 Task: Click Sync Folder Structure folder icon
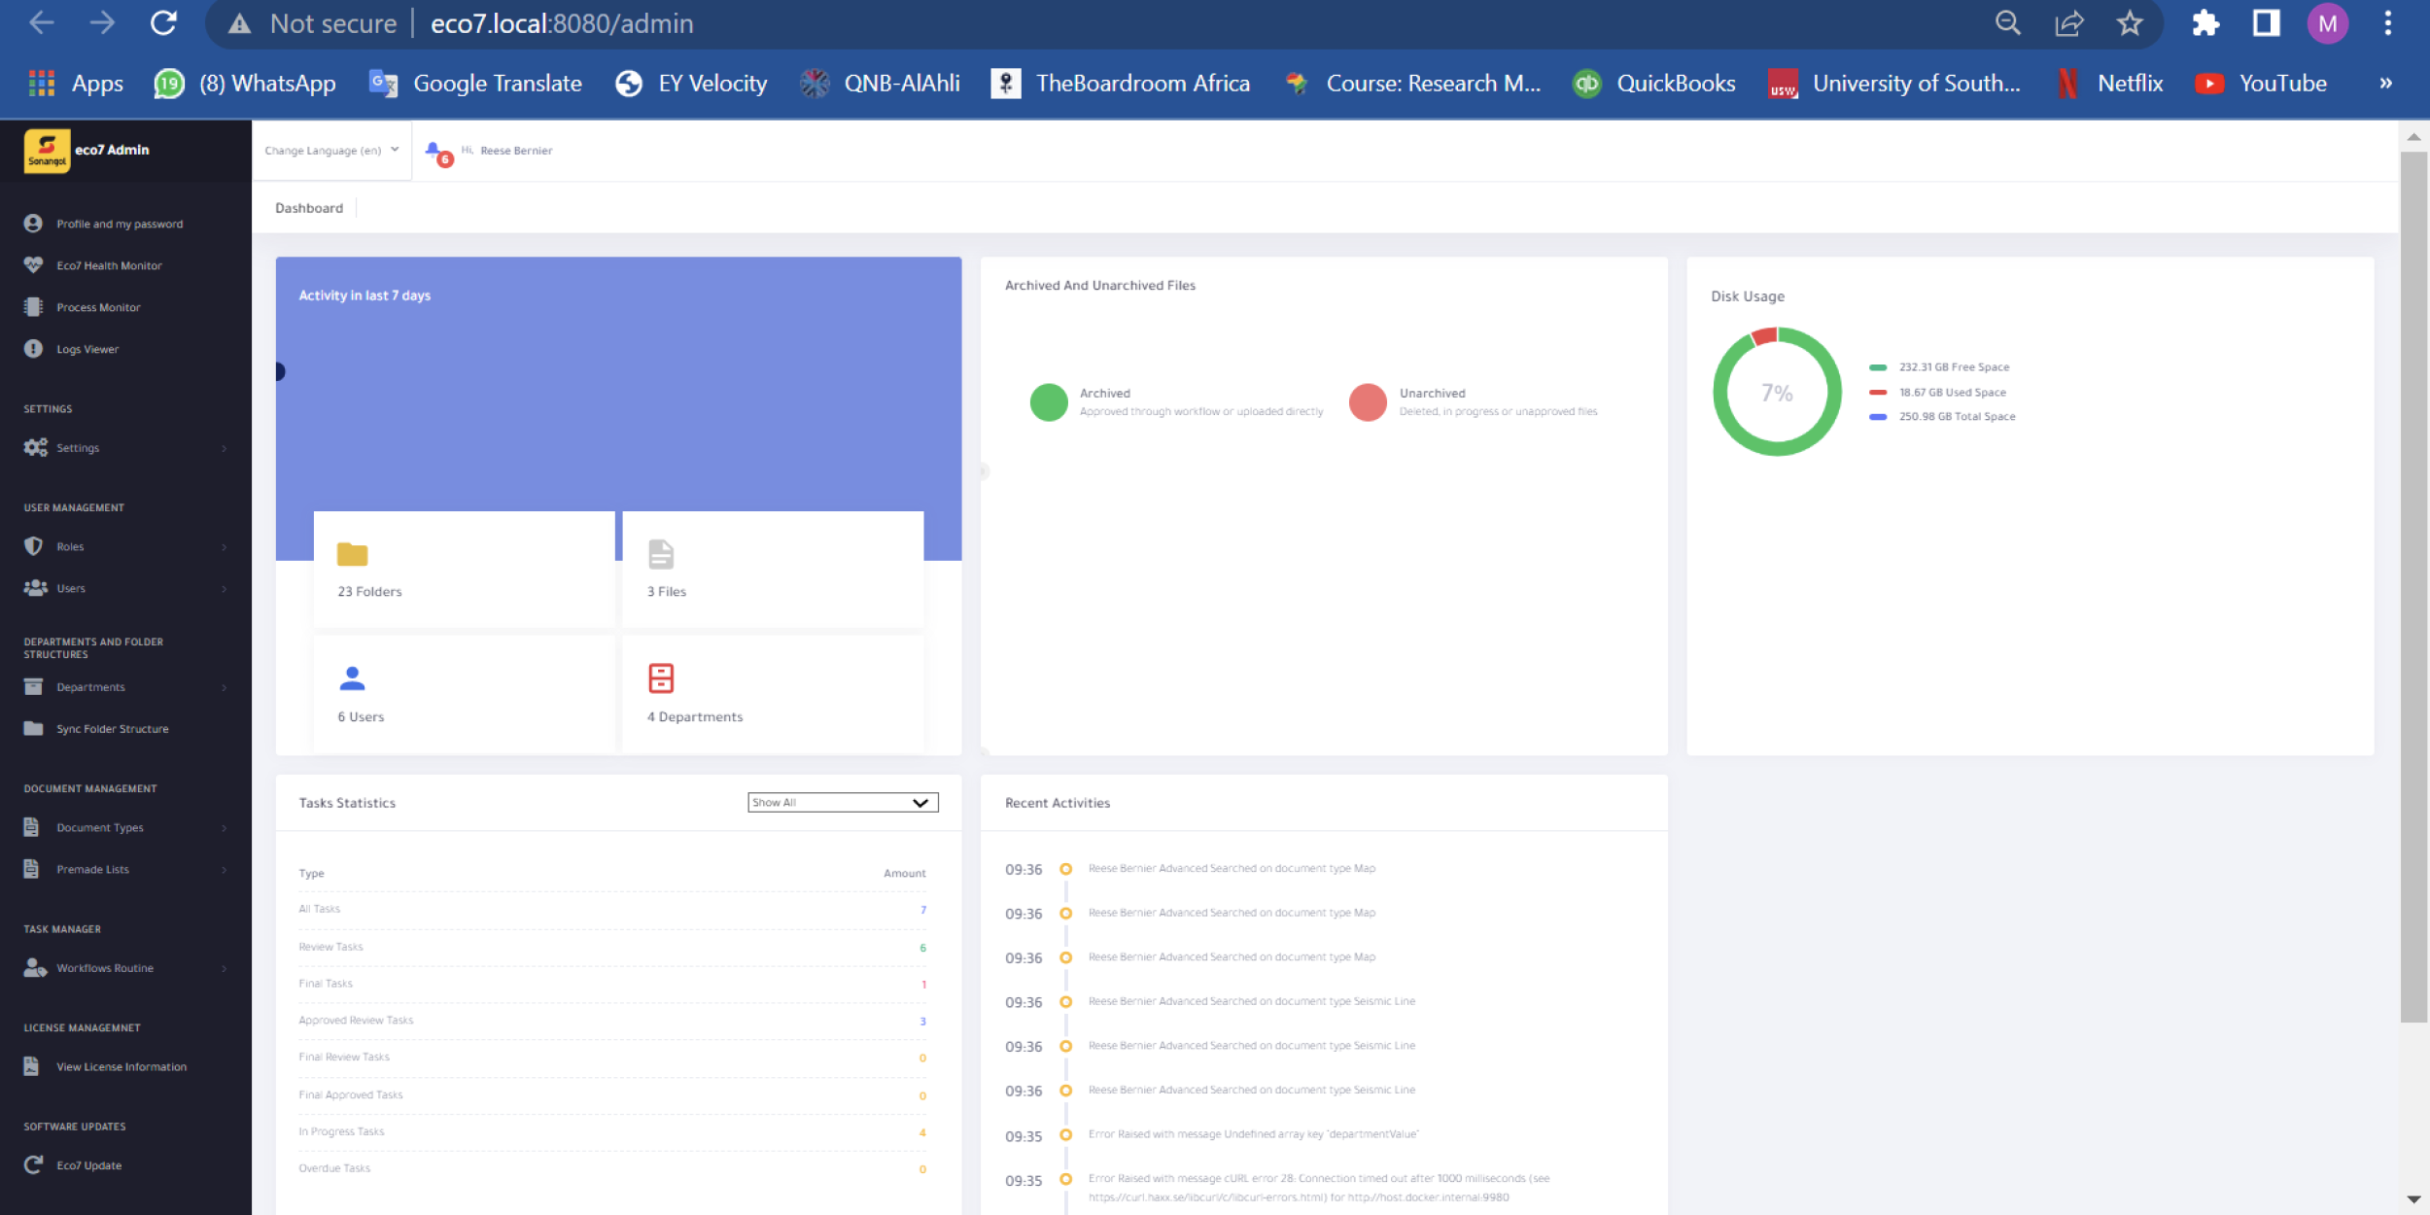33,728
